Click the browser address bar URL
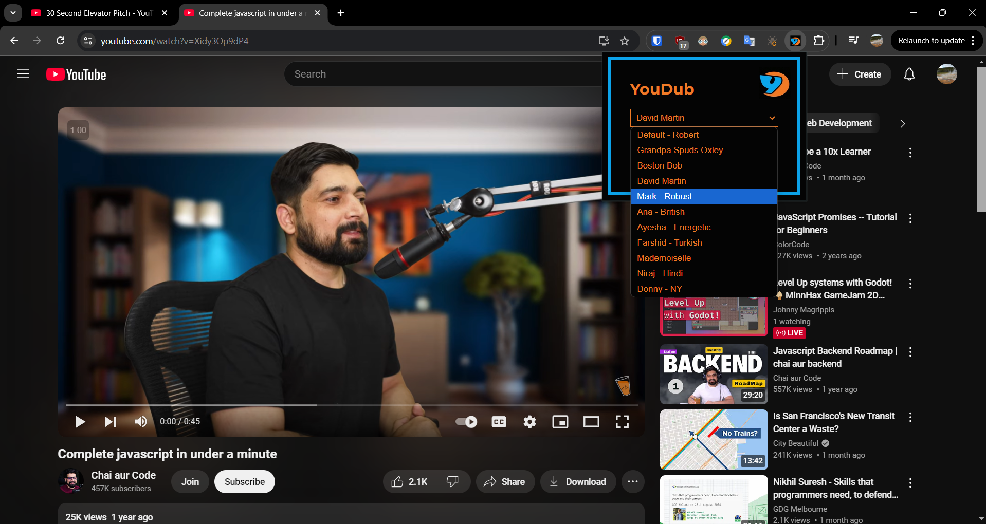This screenshot has height=524, width=986. coord(175,41)
